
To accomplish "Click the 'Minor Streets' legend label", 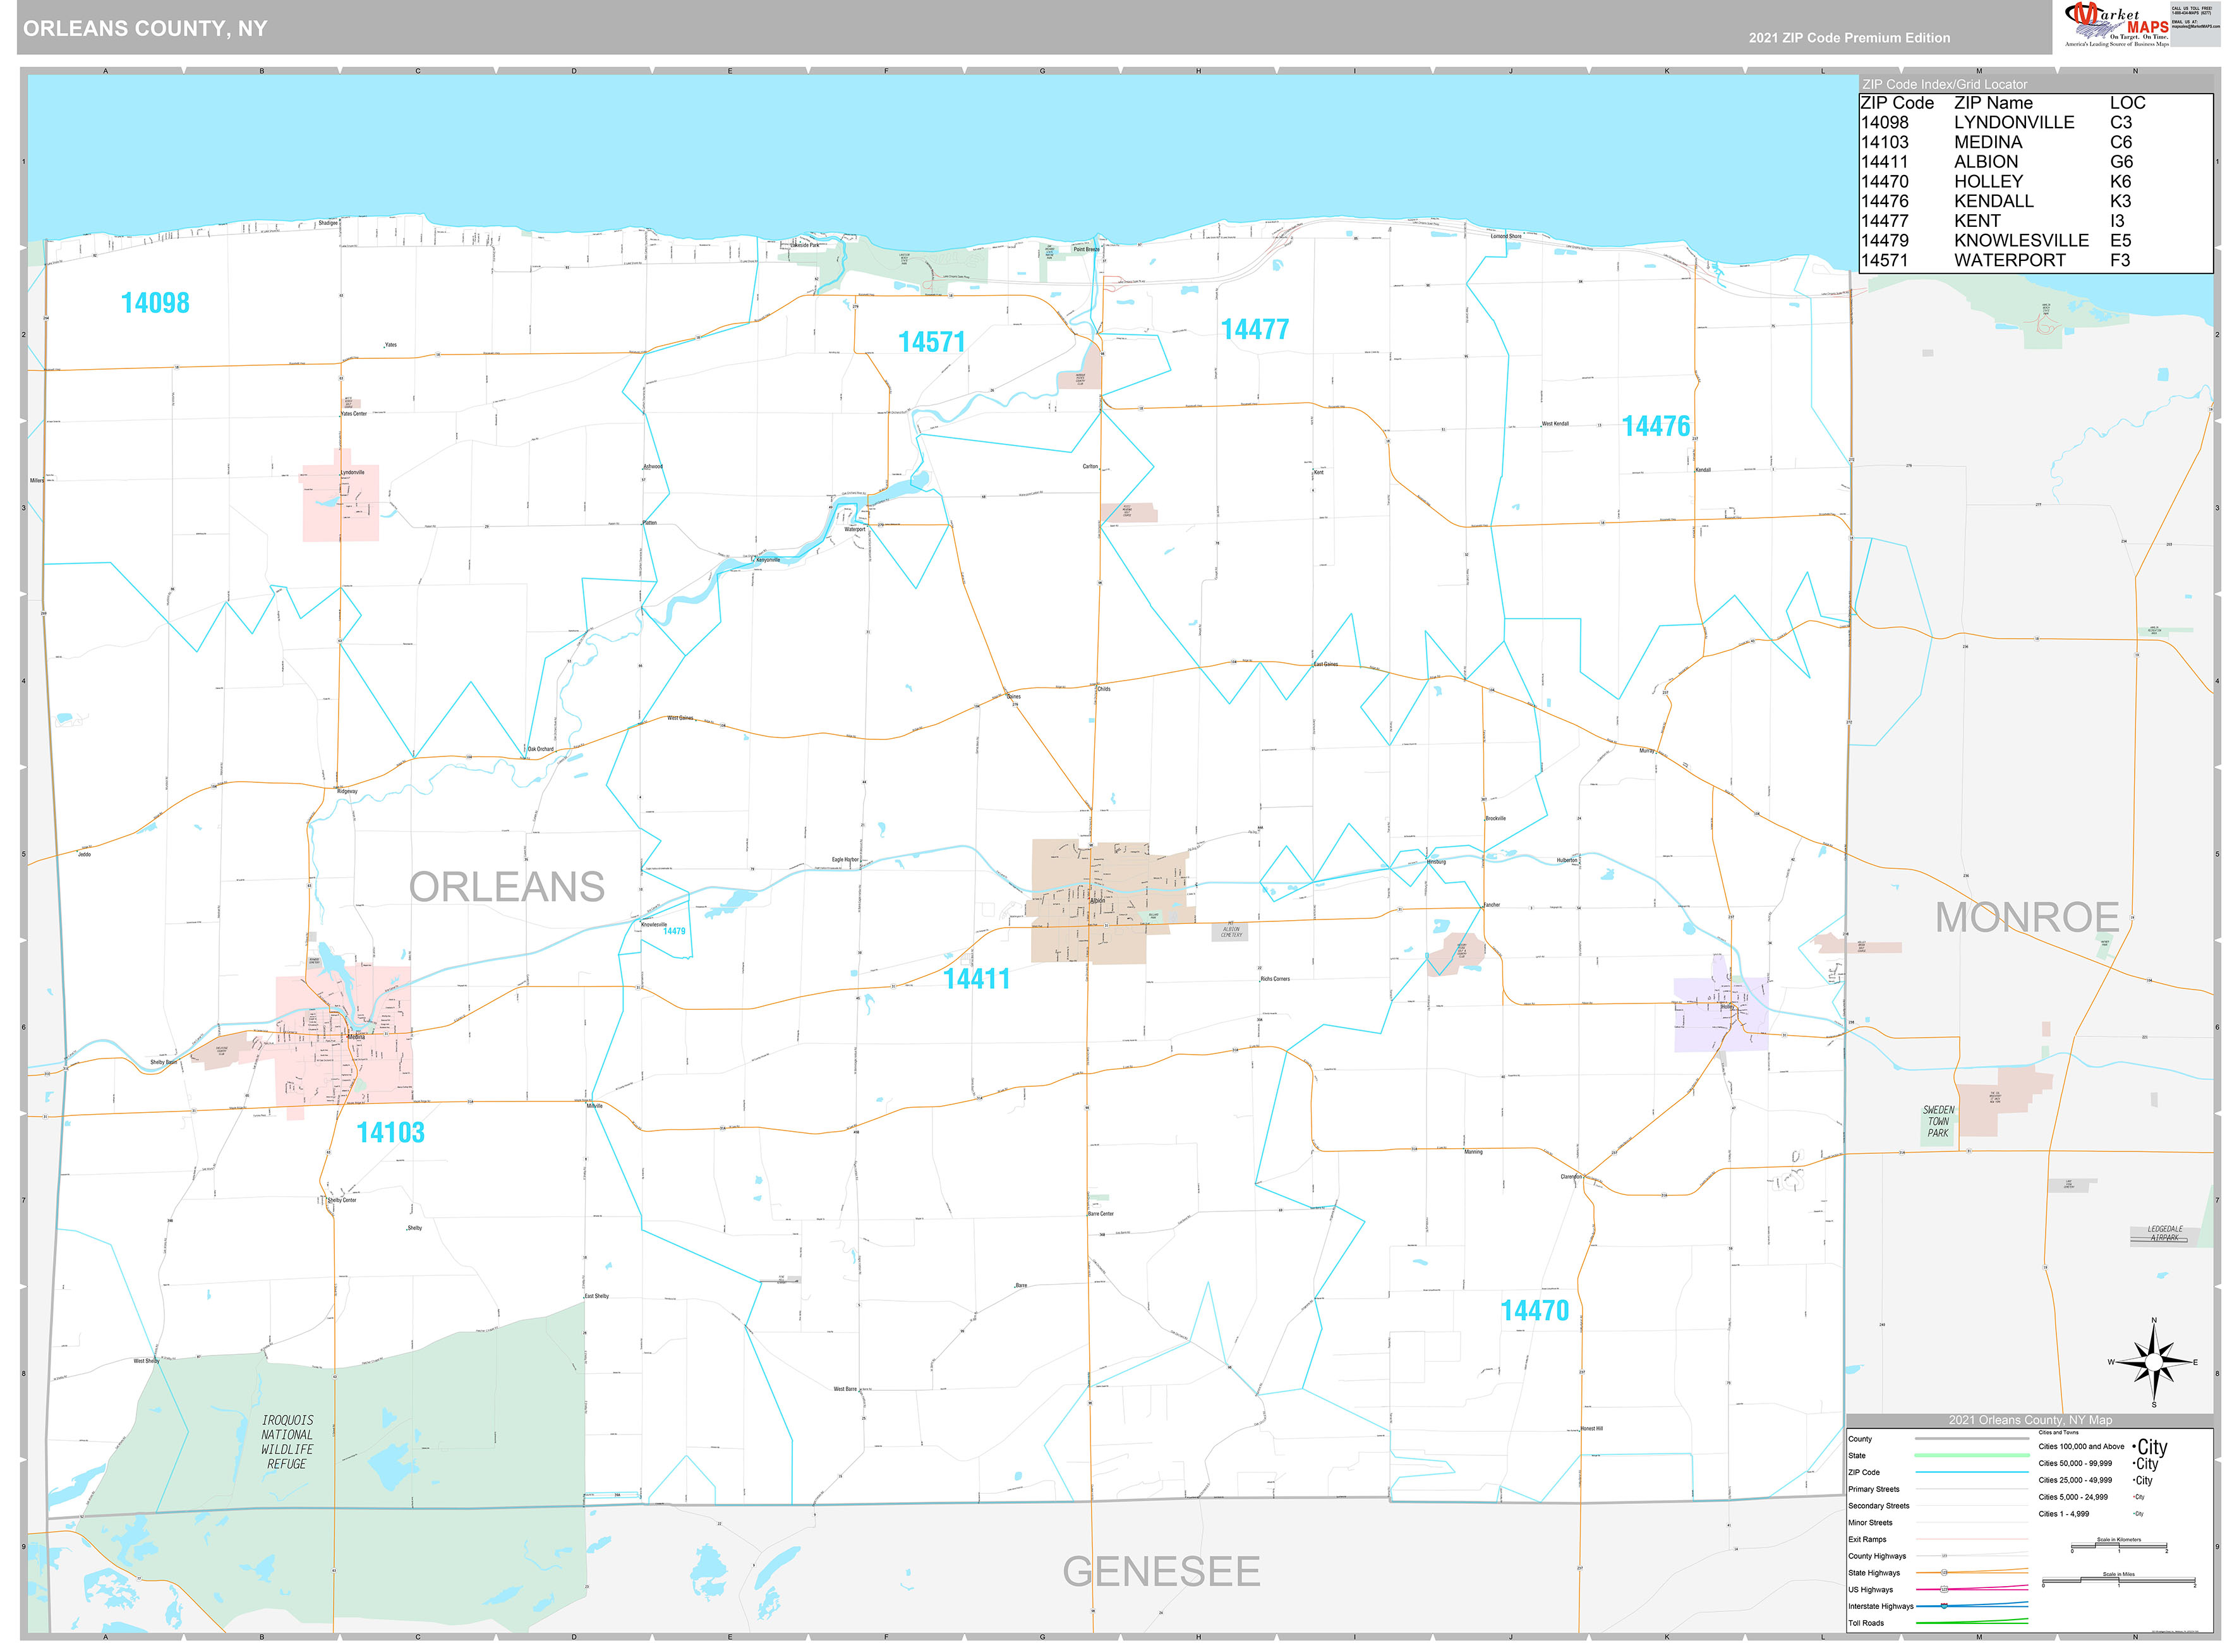I will pos(1870,1523).
